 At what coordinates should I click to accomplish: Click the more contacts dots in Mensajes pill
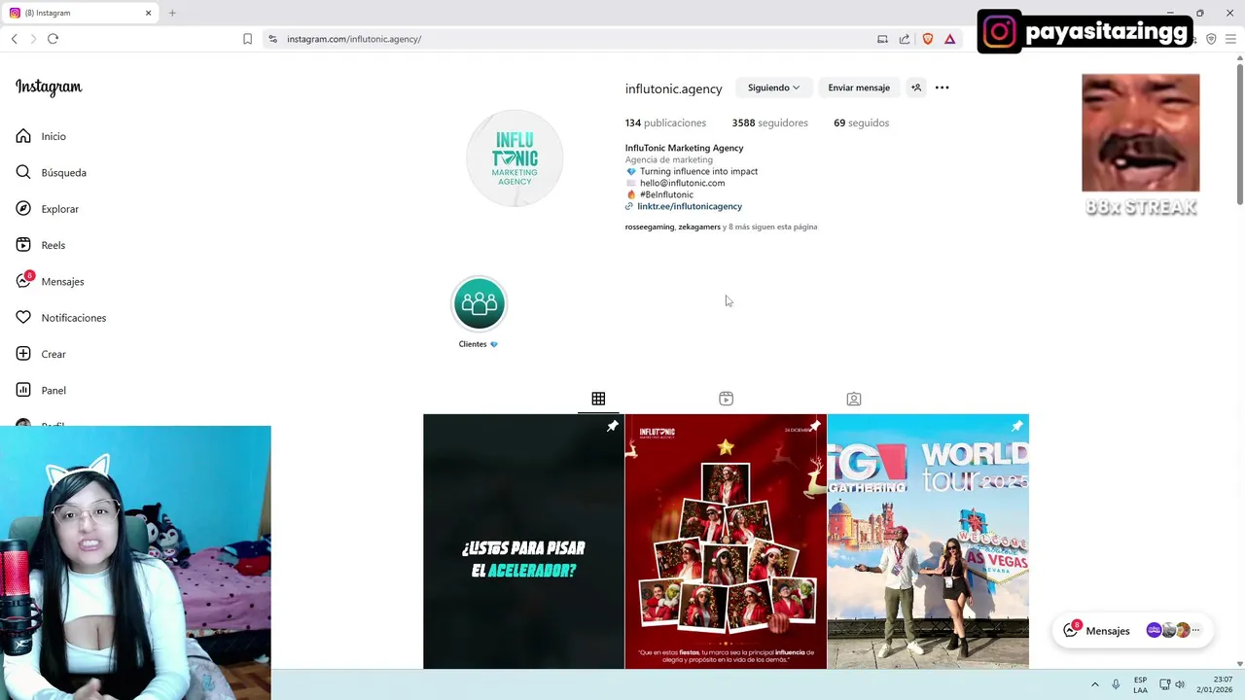(1196, 630)
